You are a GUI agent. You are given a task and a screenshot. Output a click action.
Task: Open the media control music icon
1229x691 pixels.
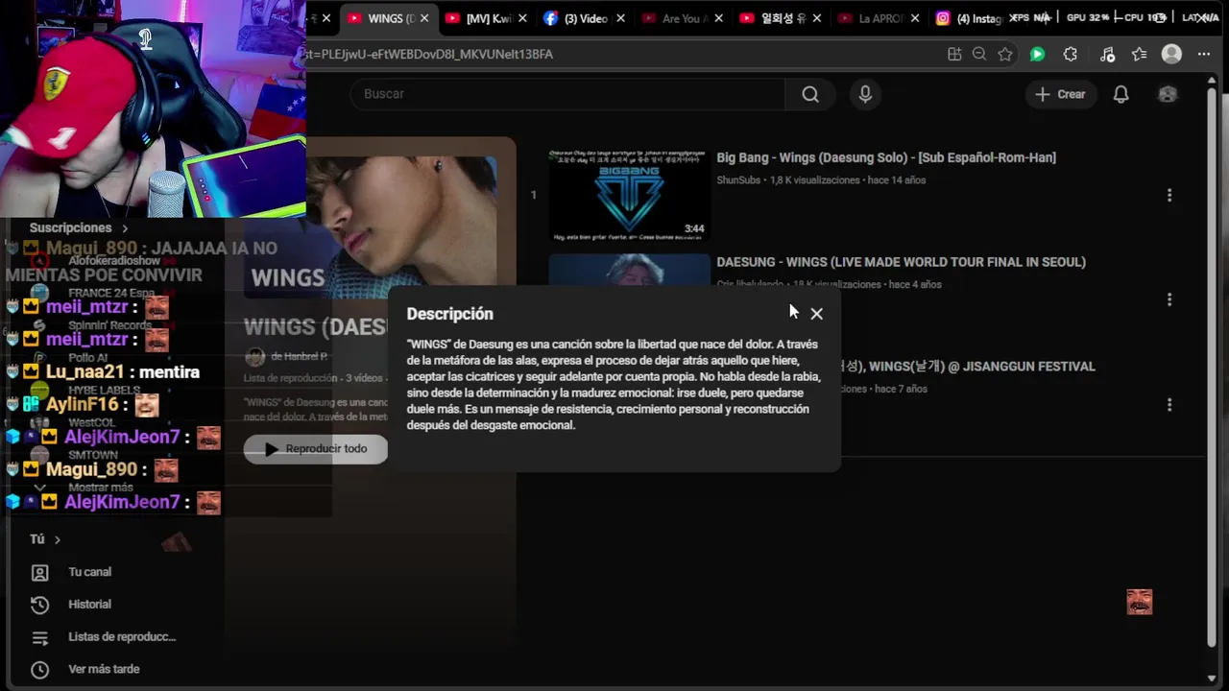pos(1107,55)
